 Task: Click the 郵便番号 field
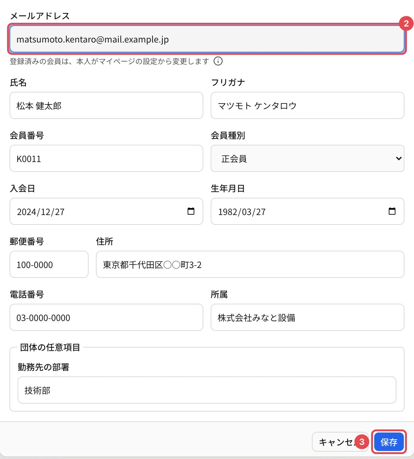coord(49,264)
